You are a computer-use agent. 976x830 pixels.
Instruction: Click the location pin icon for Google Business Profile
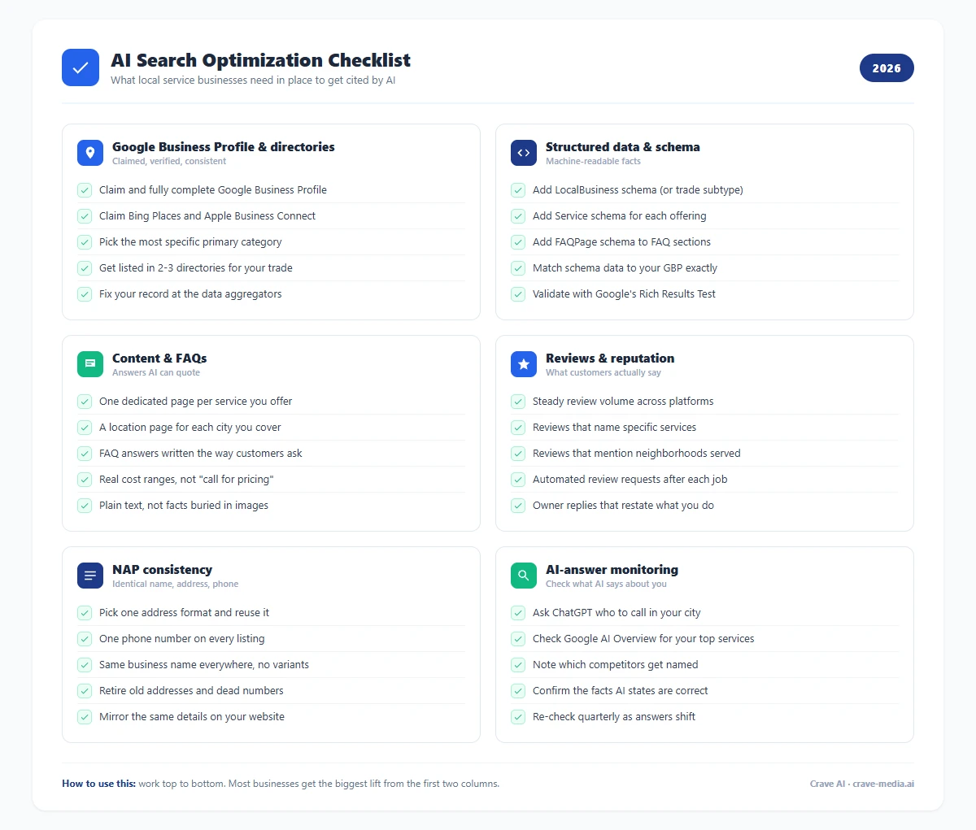pos(90,153)
